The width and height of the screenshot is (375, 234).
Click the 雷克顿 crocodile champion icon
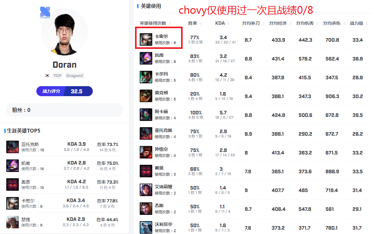(146, 96)
